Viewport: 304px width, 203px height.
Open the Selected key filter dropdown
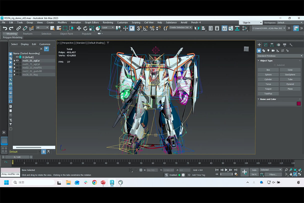[271, 170]
